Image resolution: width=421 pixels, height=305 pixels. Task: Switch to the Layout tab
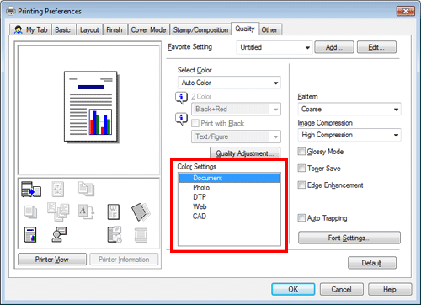[89, 29]
